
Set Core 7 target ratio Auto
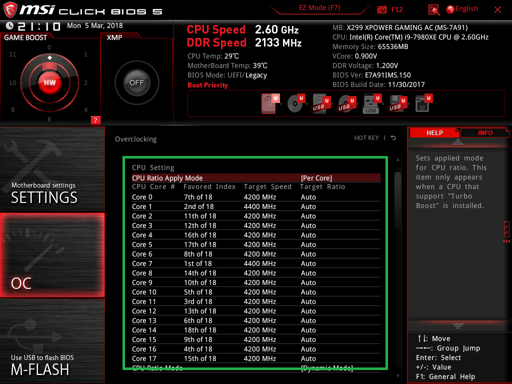[x=308, y=263]
